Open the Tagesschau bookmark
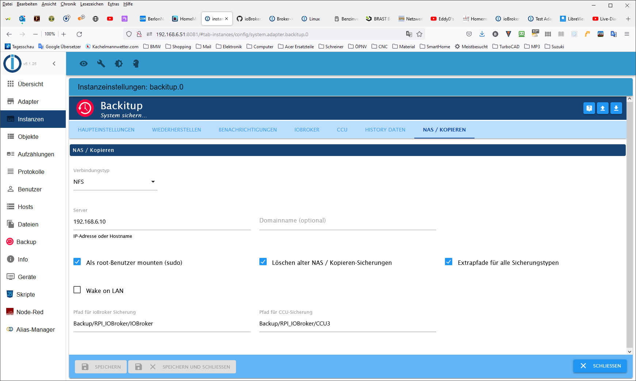 click(19, 46)
